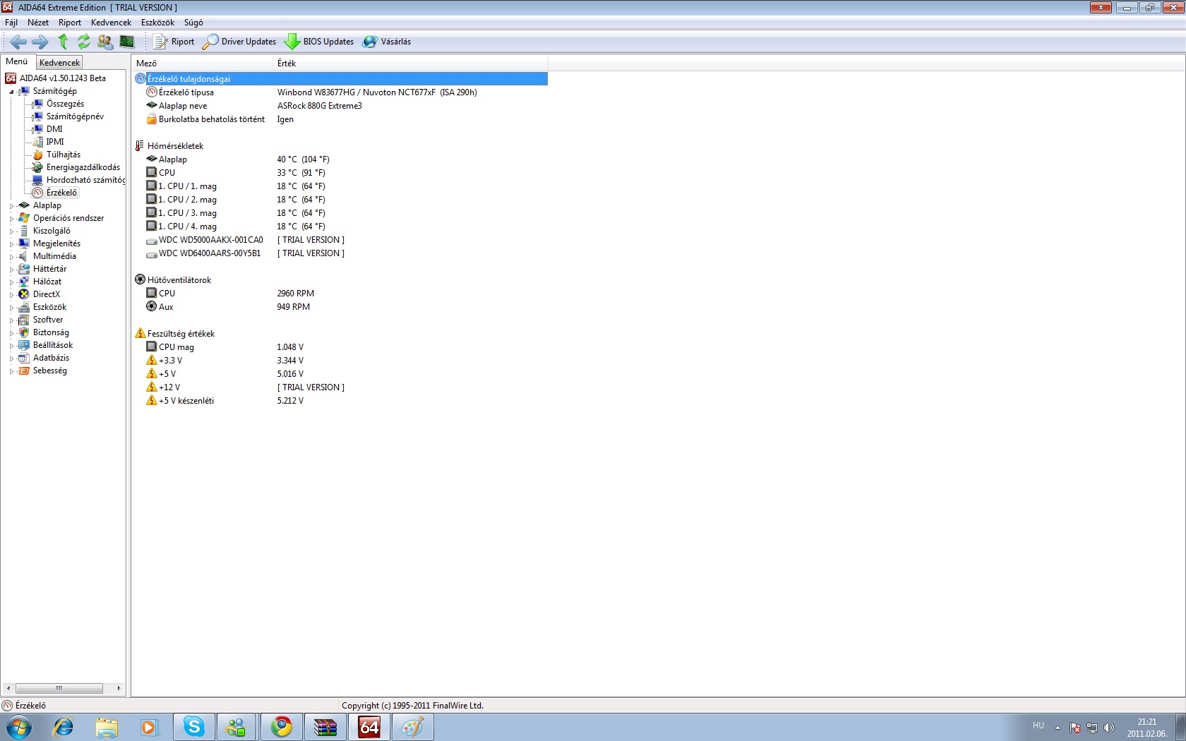Image resolution: width=1186 pixels, height=741 pixels.
Task: Click the Szoftver tree icon
Action: coord(24,320)
